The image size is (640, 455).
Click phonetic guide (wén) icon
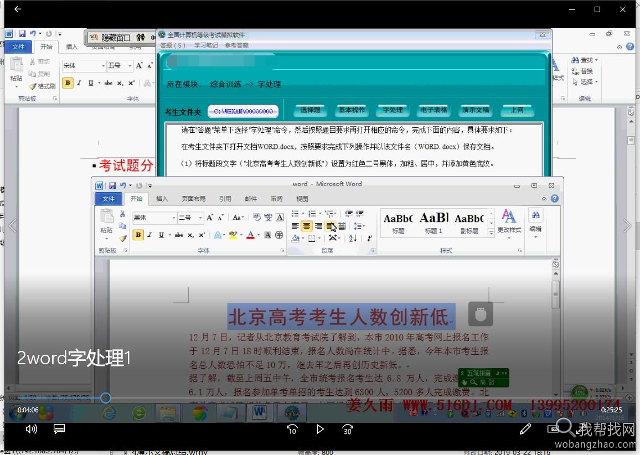click(x=268, y=218)
